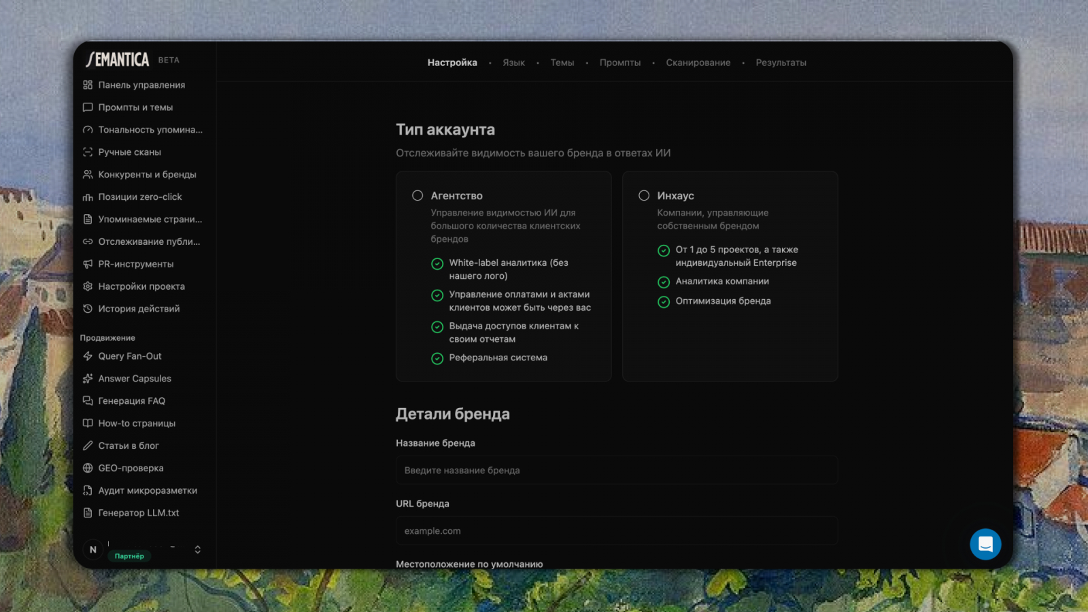The image size is (1088, 612).
Task: Click the Статьи в блог pencil icon
Action: pyautogui.click(x=88, y=446)
